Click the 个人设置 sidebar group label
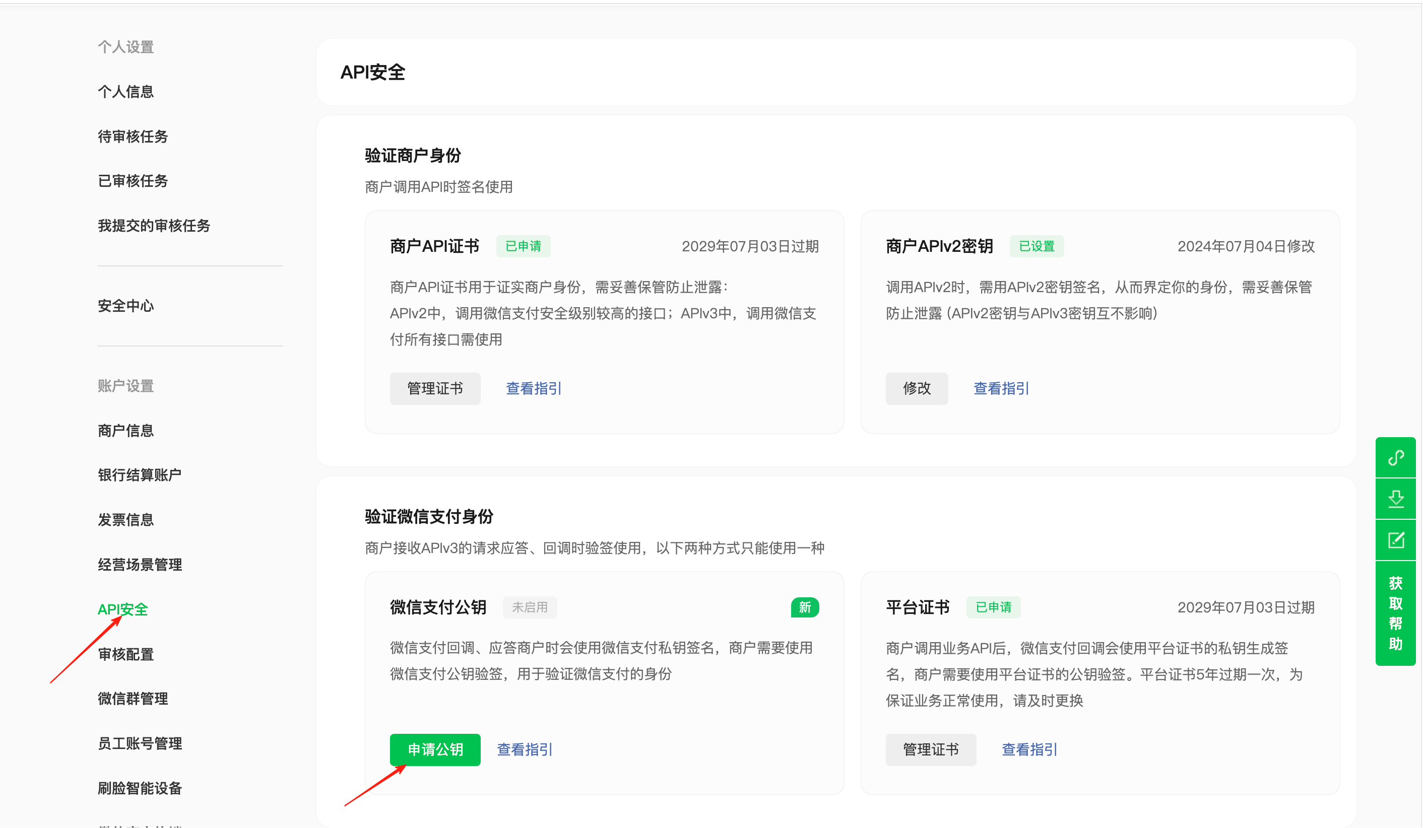 126,47
